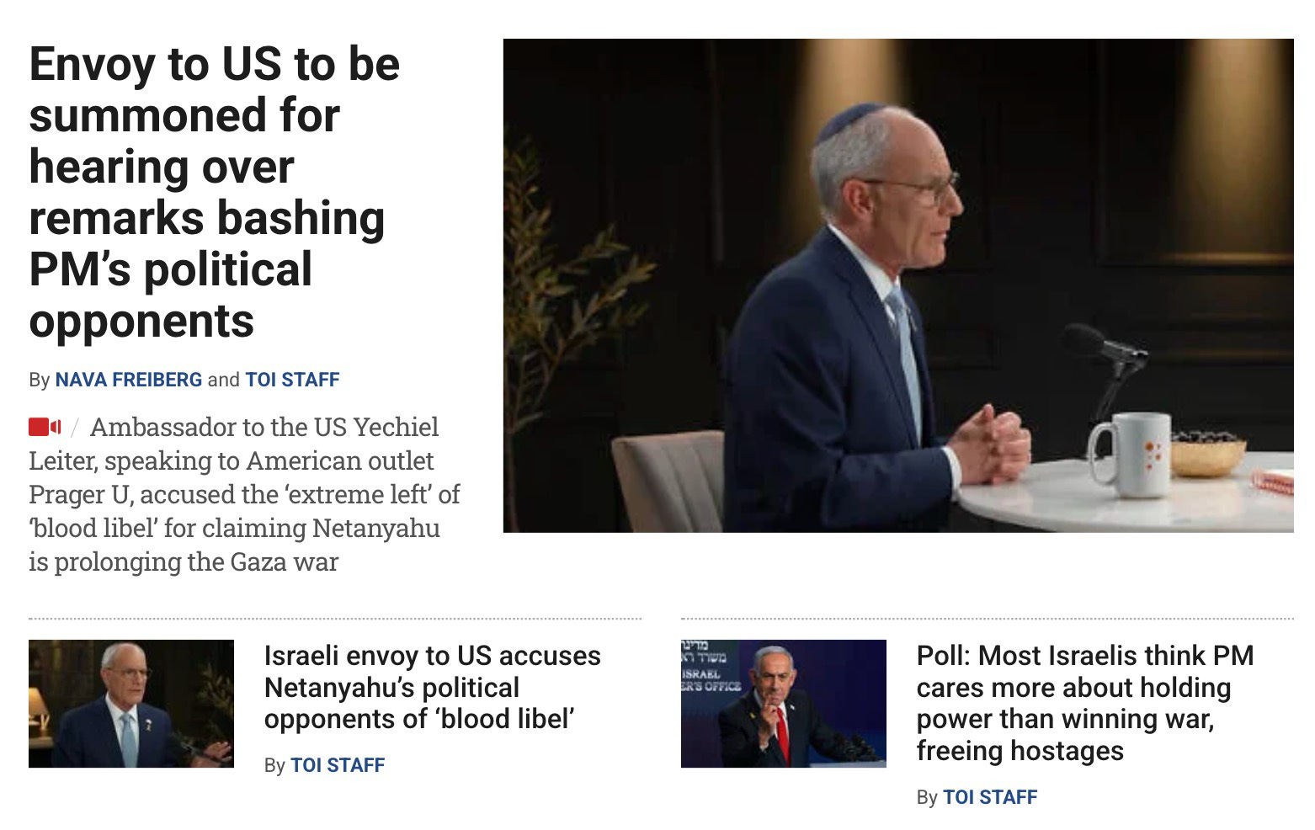Viewport: 1315px width, 830px height.
Task: Click 'opponents of blood libel' headline line
Action: coord(419,719)
